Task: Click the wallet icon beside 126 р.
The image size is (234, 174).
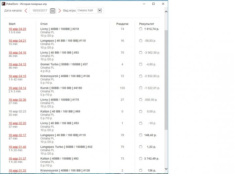Action: (141, 170)
